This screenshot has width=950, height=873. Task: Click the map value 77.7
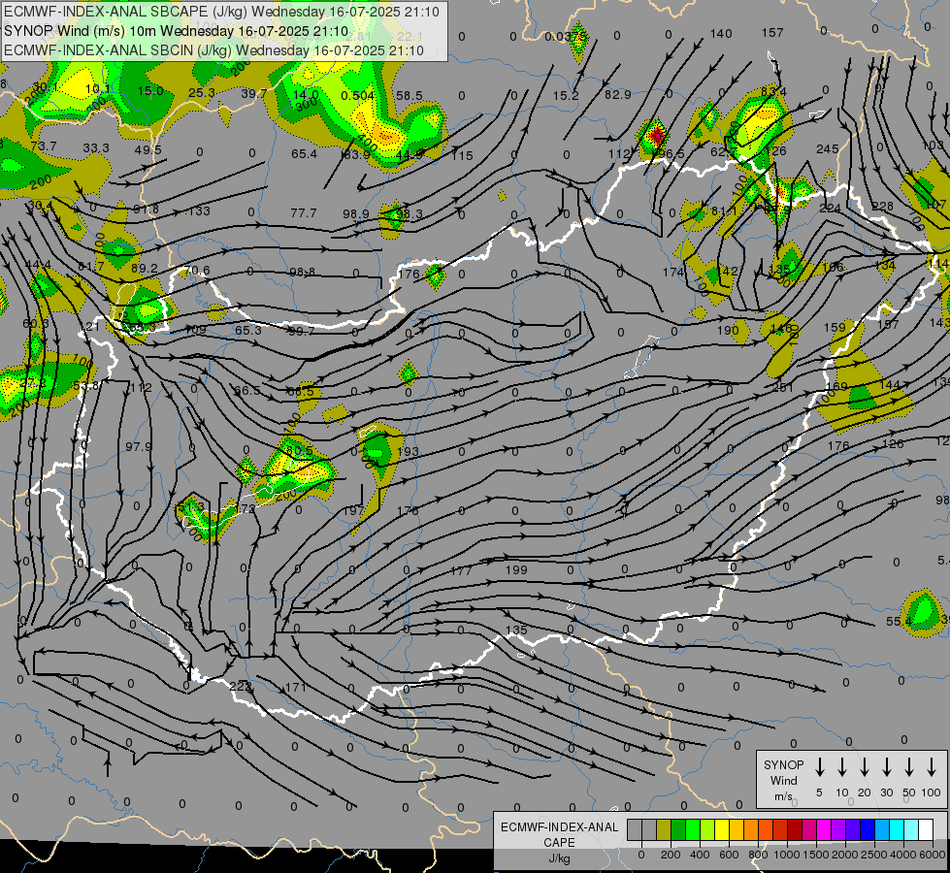304,212
